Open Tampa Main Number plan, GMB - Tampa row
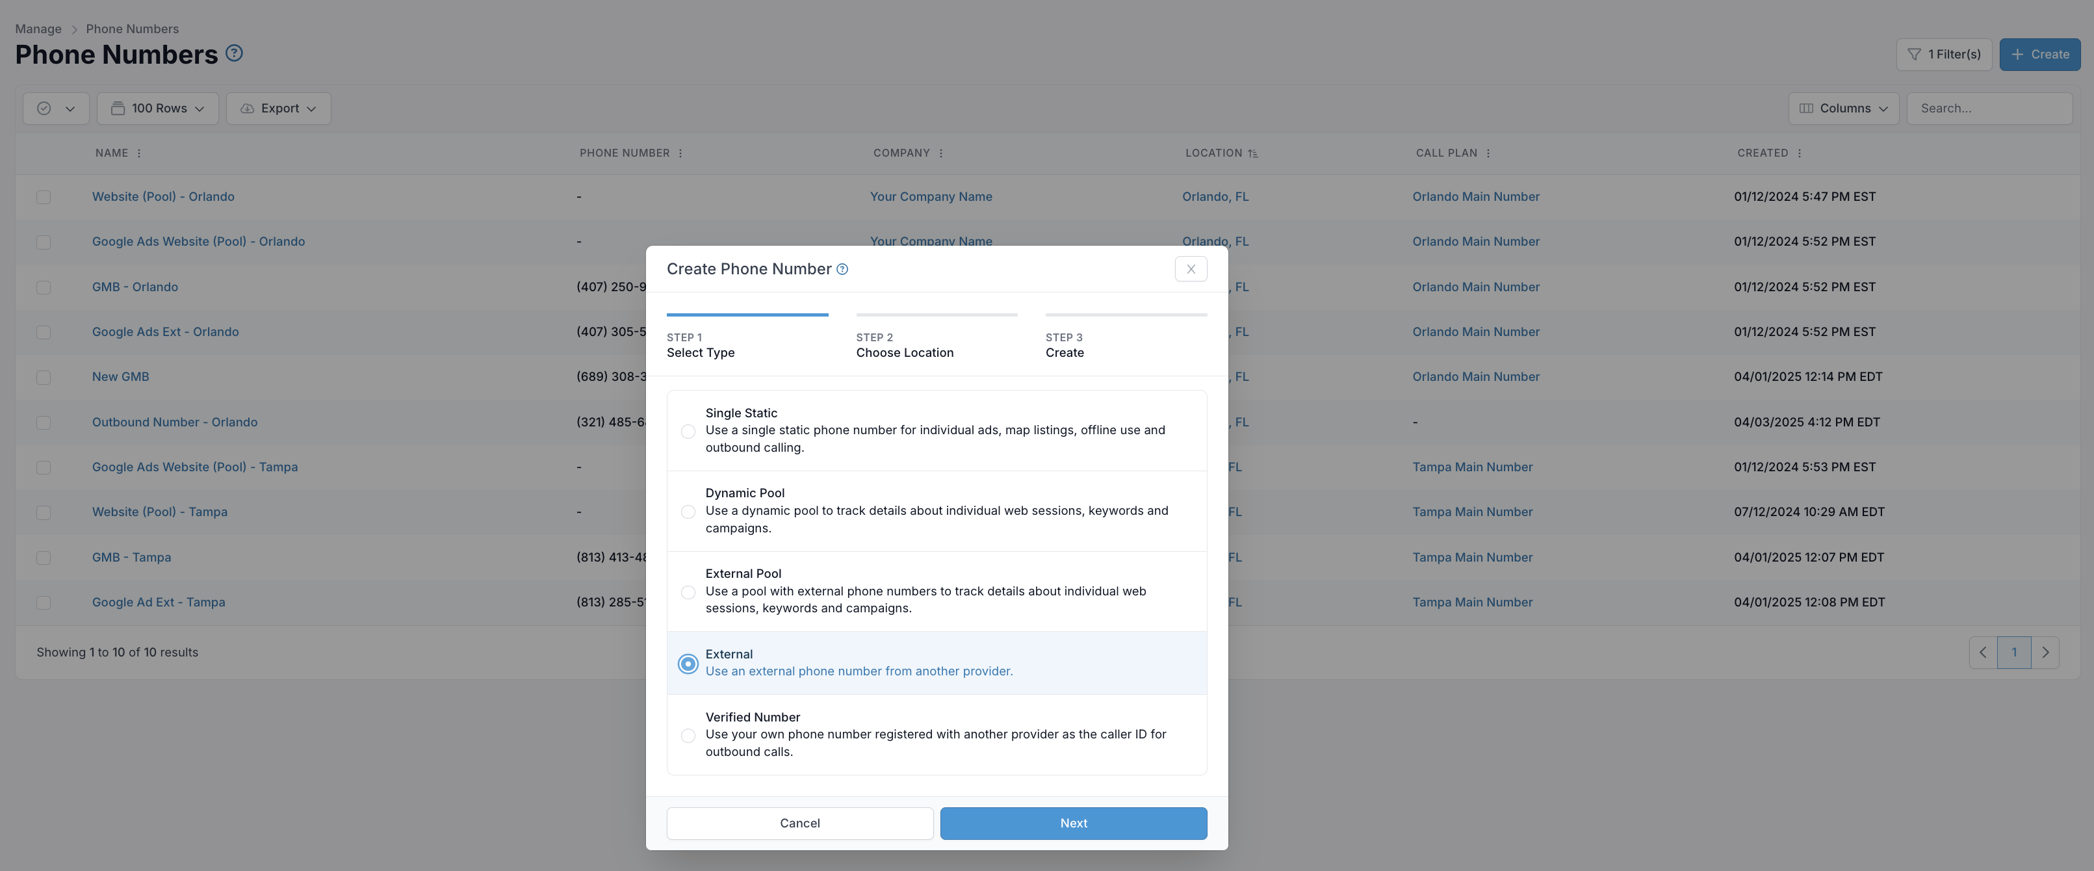This screenshot has width=2094, height=871. tap(1472, 557)
